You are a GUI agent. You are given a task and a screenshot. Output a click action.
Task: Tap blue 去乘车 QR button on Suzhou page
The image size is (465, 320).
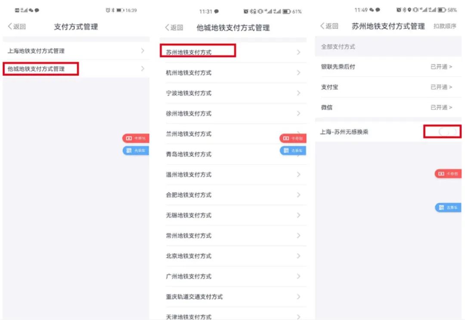tap(448, 208)
